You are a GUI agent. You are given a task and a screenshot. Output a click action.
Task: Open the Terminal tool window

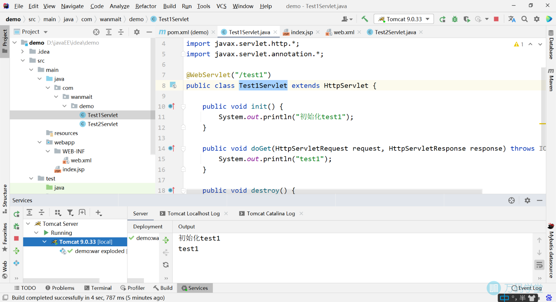(98, 288)
